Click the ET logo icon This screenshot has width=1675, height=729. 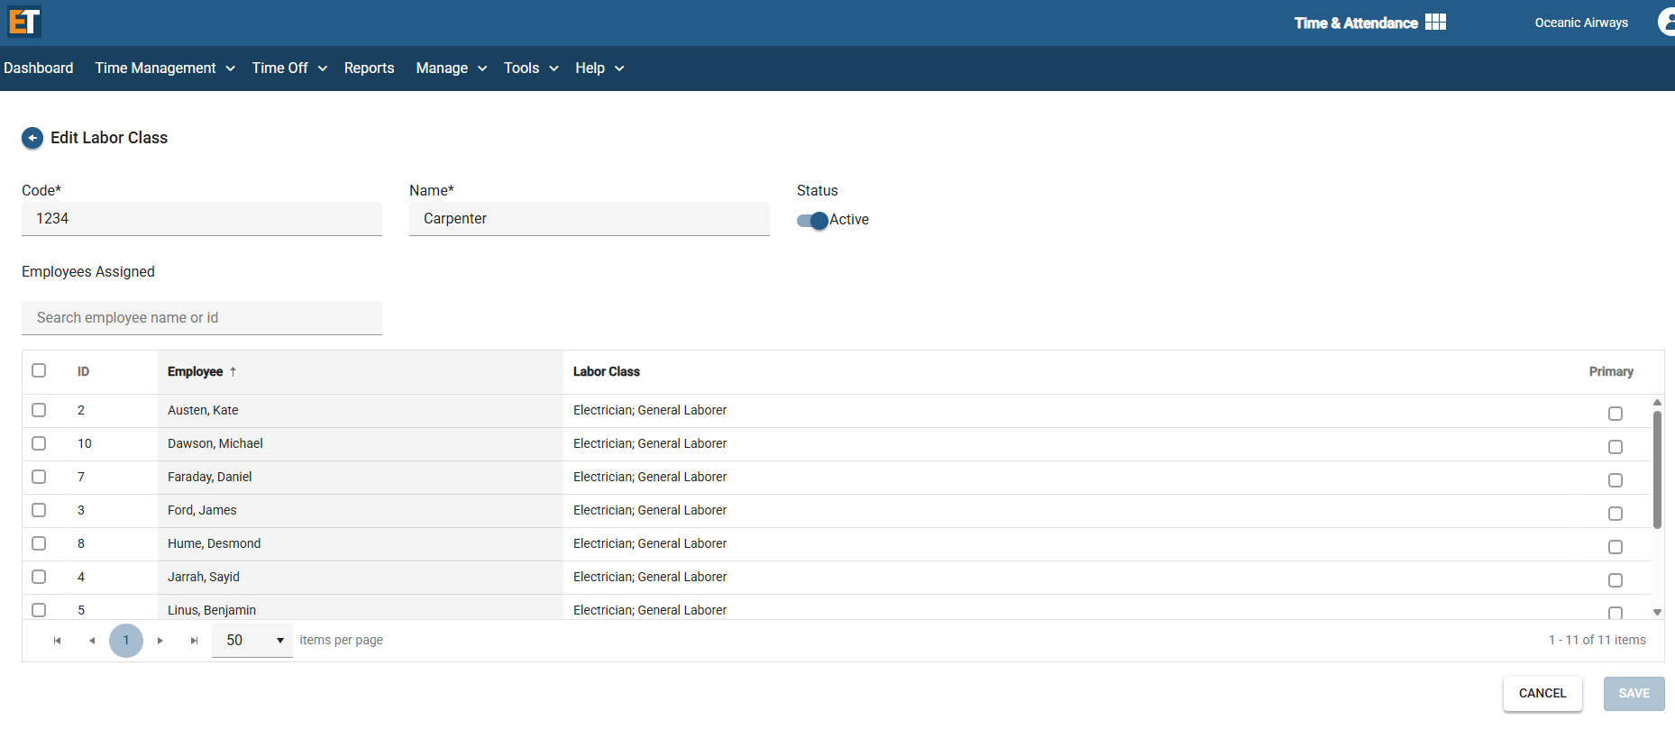(24, 22)
